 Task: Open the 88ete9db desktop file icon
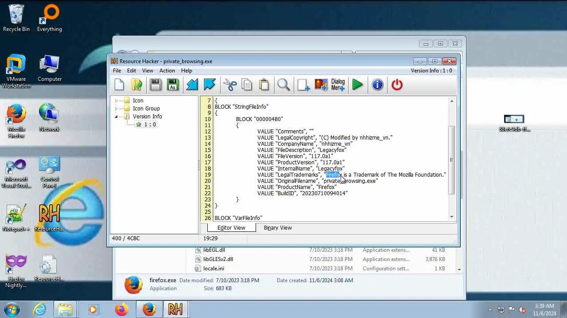pyautogui.click(x=514, y=123)
